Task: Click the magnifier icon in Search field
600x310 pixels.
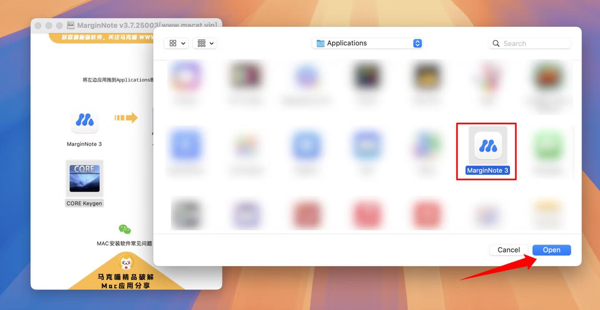Action: [x=496, y=43]
